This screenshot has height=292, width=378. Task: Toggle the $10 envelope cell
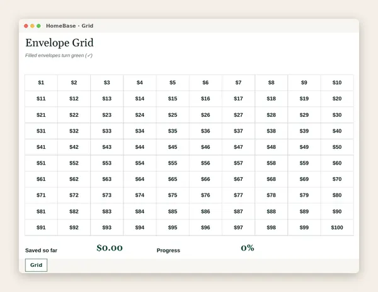click(337, 83)
